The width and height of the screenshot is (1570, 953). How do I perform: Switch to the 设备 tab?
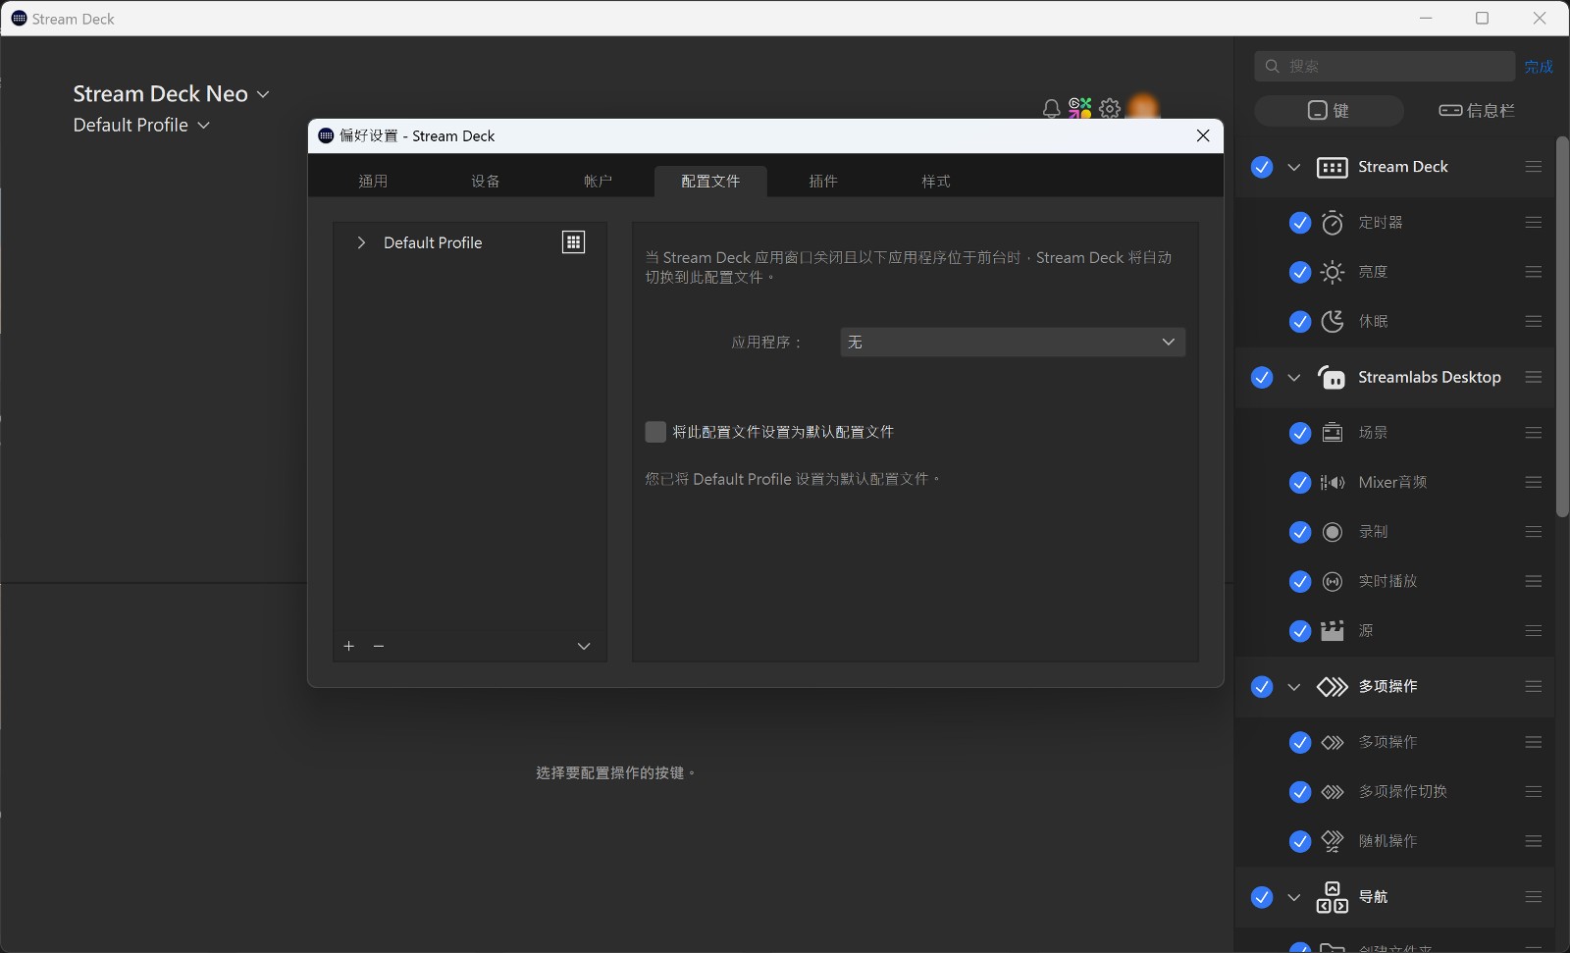486,182
